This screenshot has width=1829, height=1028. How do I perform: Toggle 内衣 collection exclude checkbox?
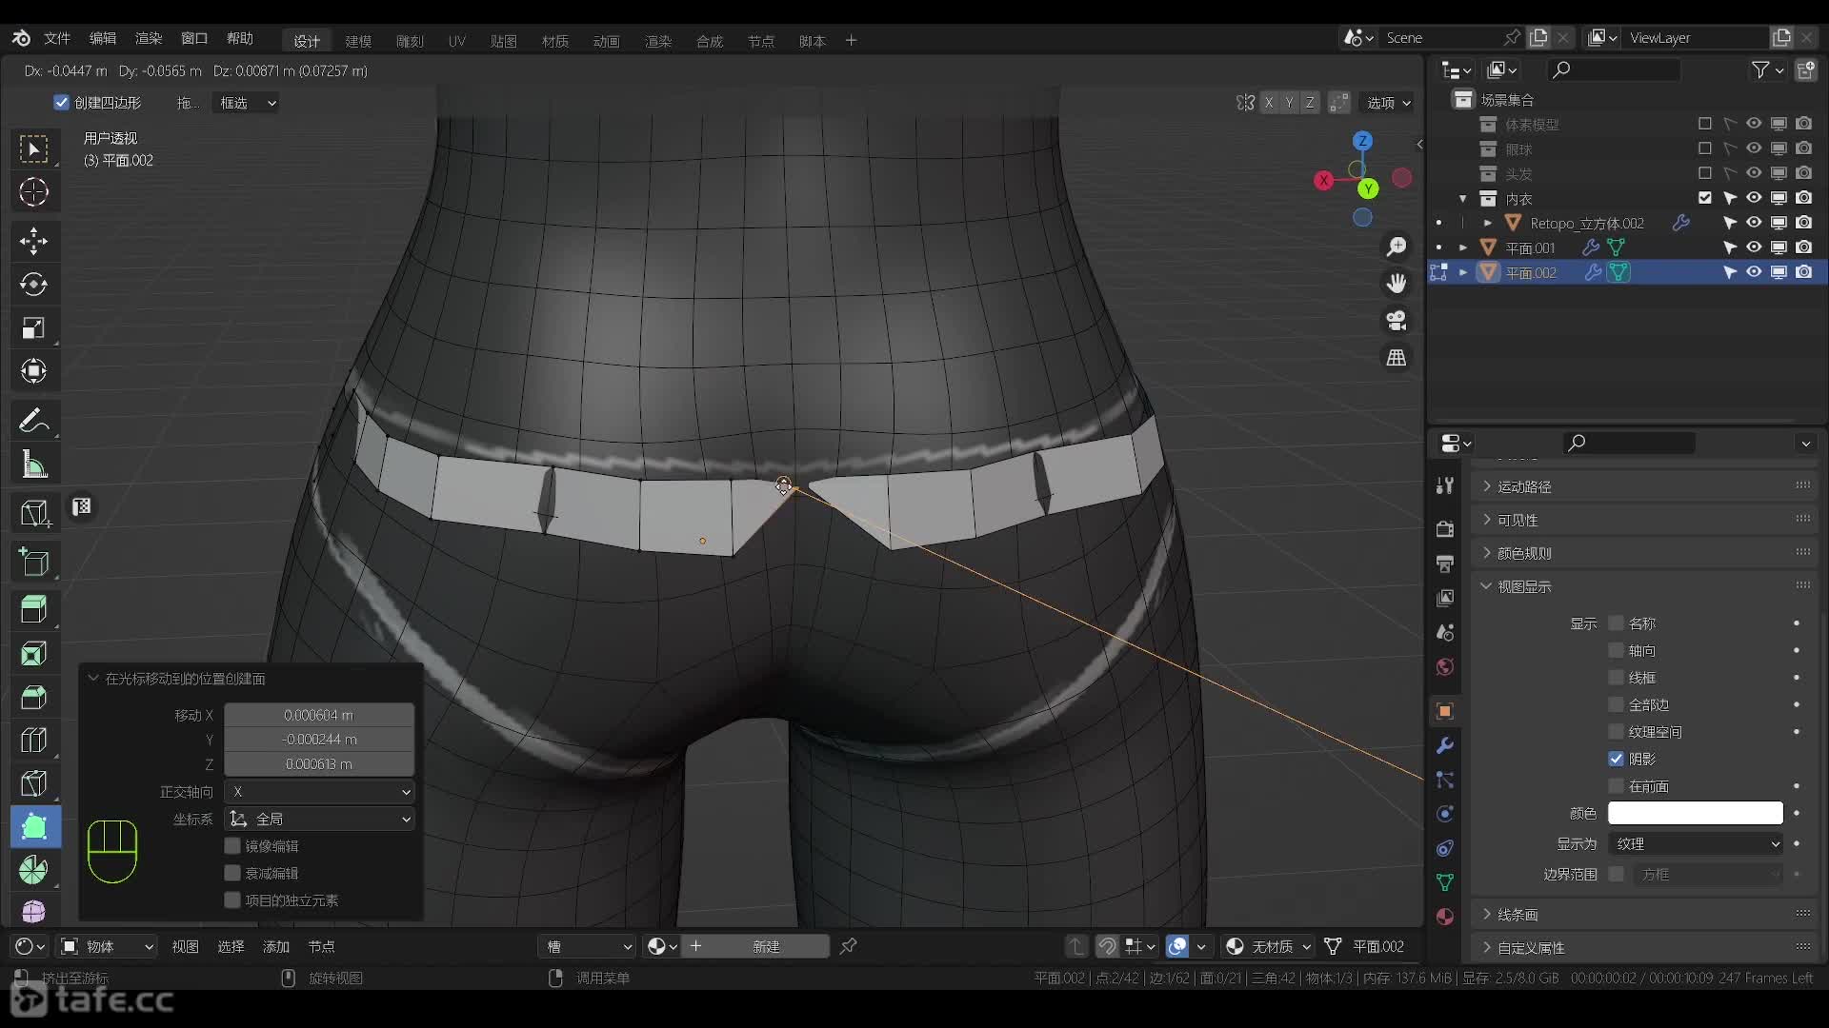(x=1705, y=198)
